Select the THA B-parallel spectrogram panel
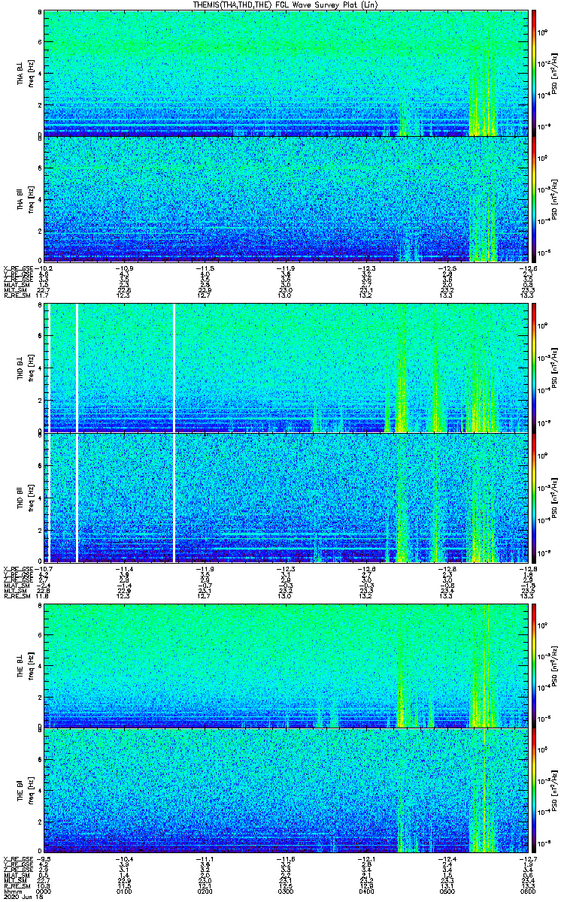The image size is (564, 902). coord(286,199)
